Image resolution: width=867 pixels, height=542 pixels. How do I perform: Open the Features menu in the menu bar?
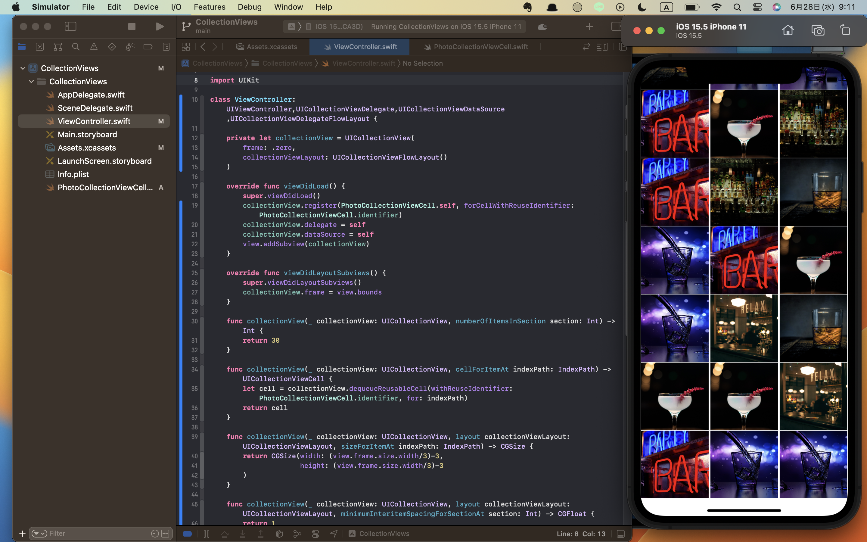[x=209, y=7]
